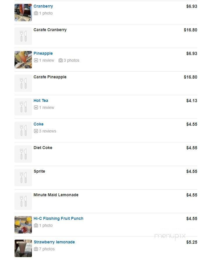Viewport: 222px width, 260px height.
Task: Click the camera icon under Hi-C Fruit Punch
Action: point(36,225)
